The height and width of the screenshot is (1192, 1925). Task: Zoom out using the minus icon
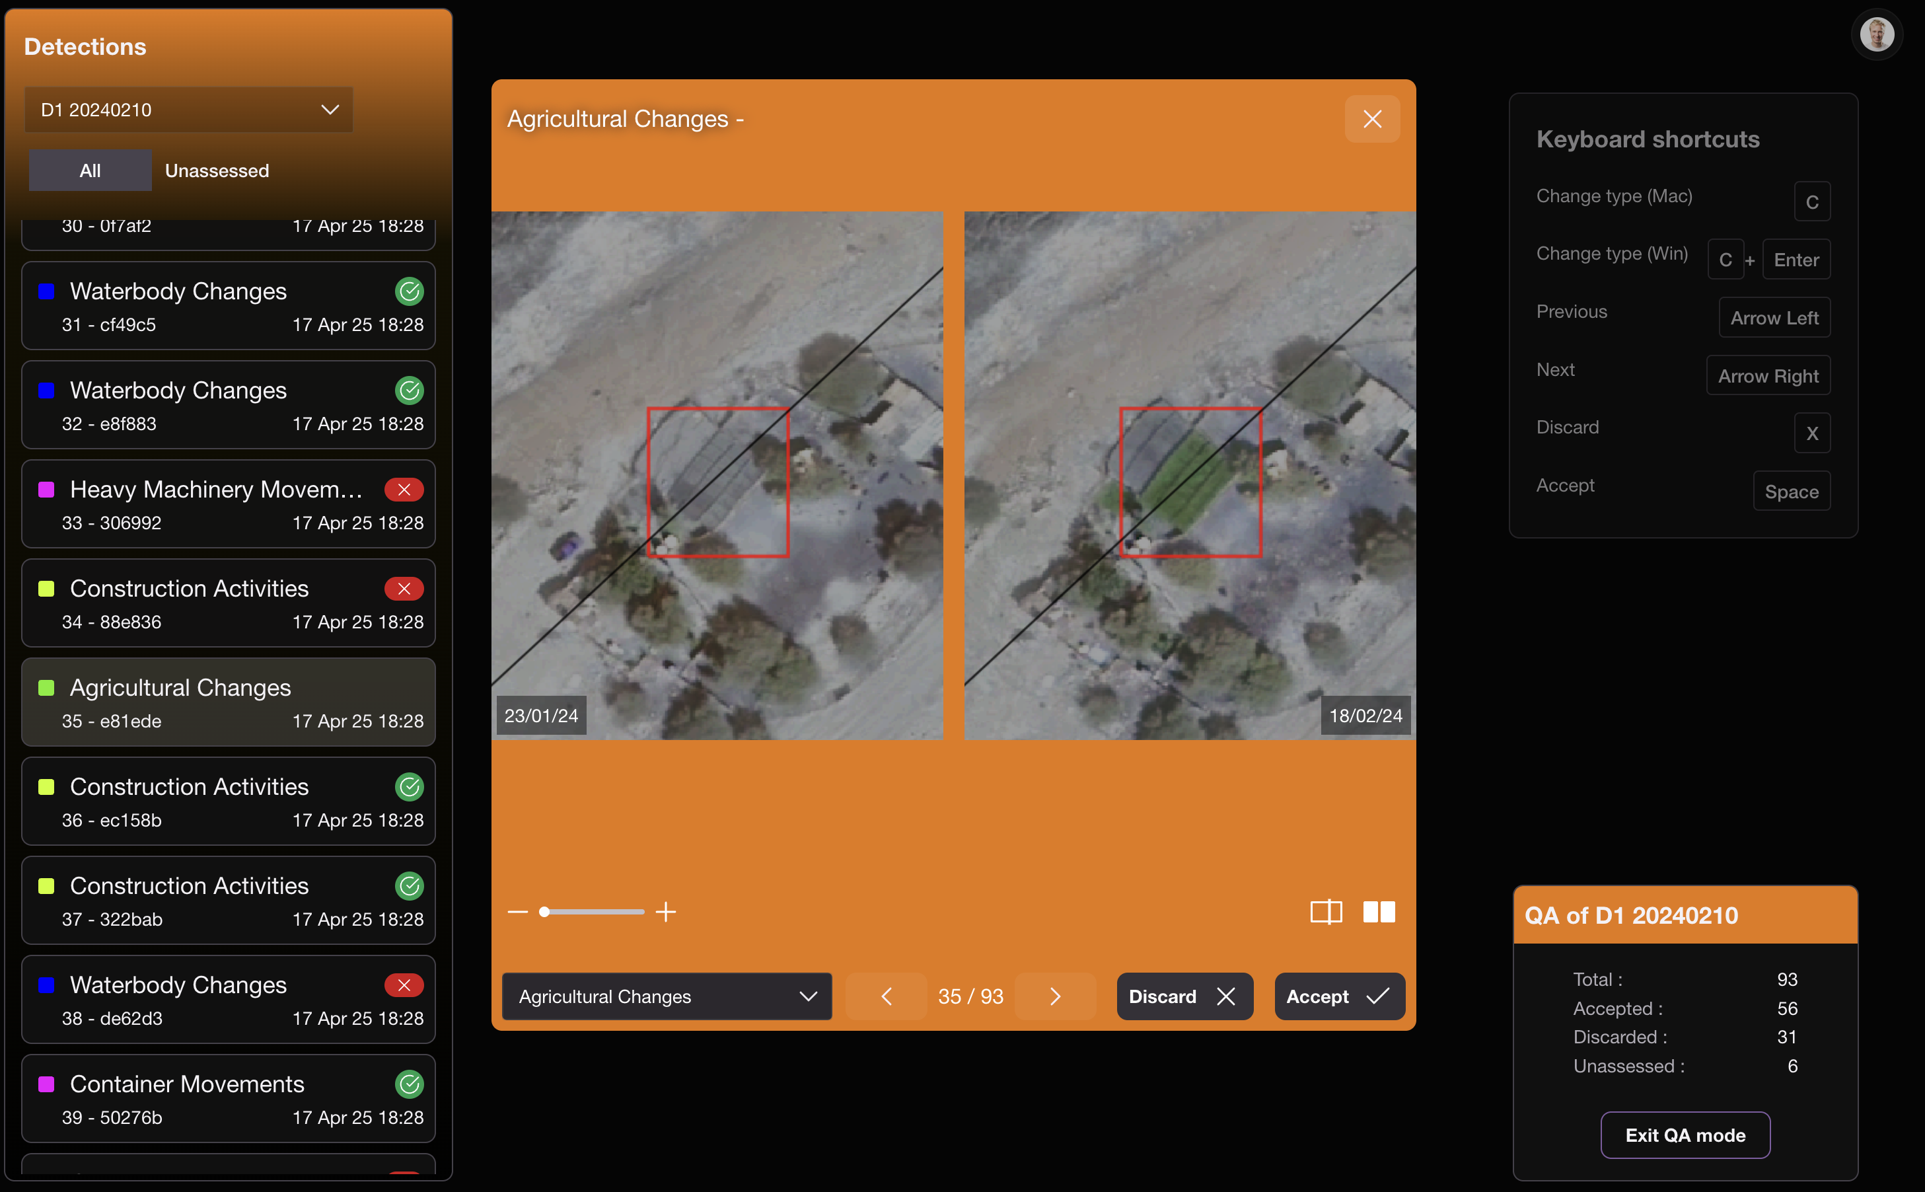click(518, 912)
